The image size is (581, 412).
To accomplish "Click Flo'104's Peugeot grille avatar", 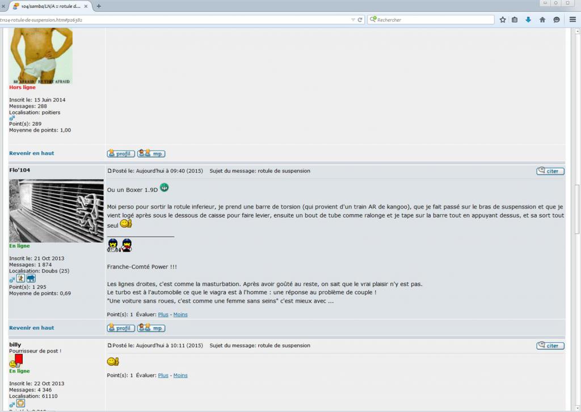I will click(56, 211).
